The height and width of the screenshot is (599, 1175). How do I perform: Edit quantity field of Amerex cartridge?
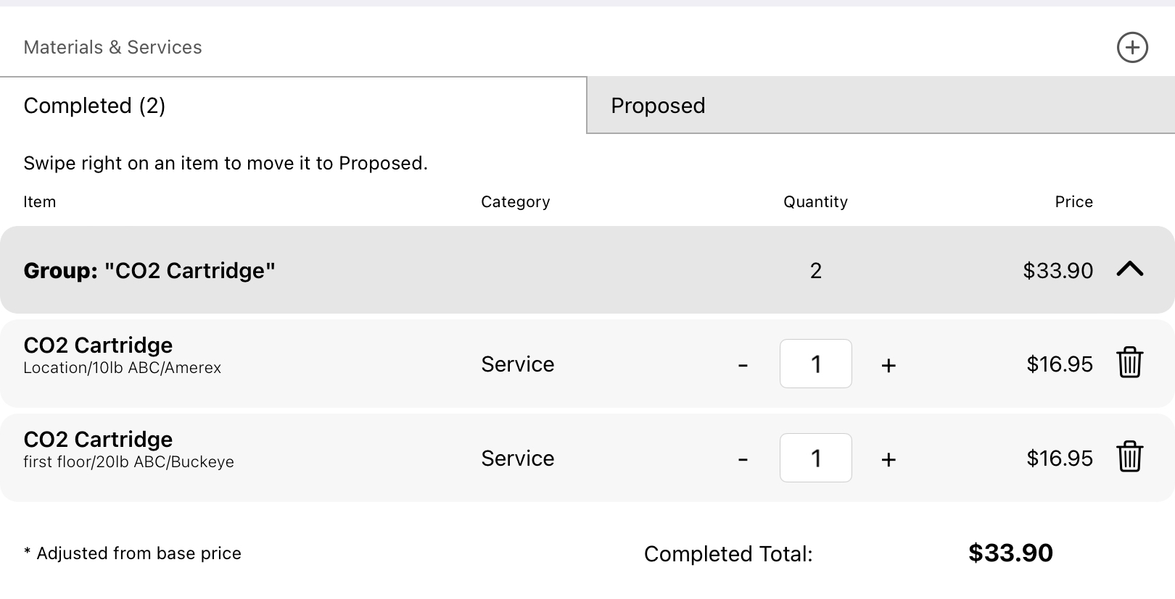[815, 364]
